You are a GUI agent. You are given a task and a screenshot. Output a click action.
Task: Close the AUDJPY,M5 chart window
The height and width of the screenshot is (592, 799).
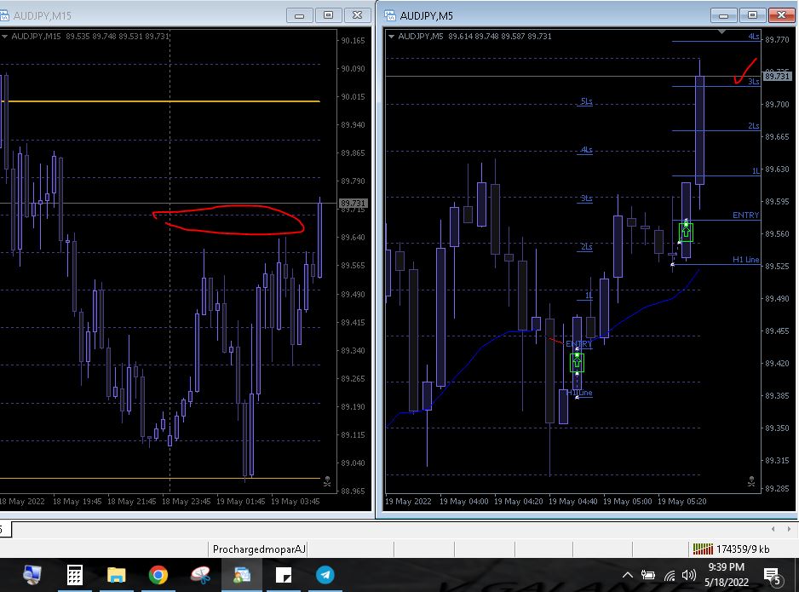click(x=781, y=15)
